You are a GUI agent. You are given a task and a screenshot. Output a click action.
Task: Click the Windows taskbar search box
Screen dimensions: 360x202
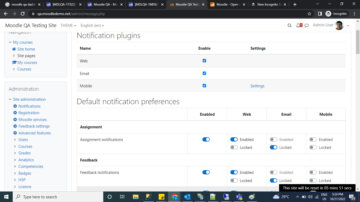[x=58, y=197]
